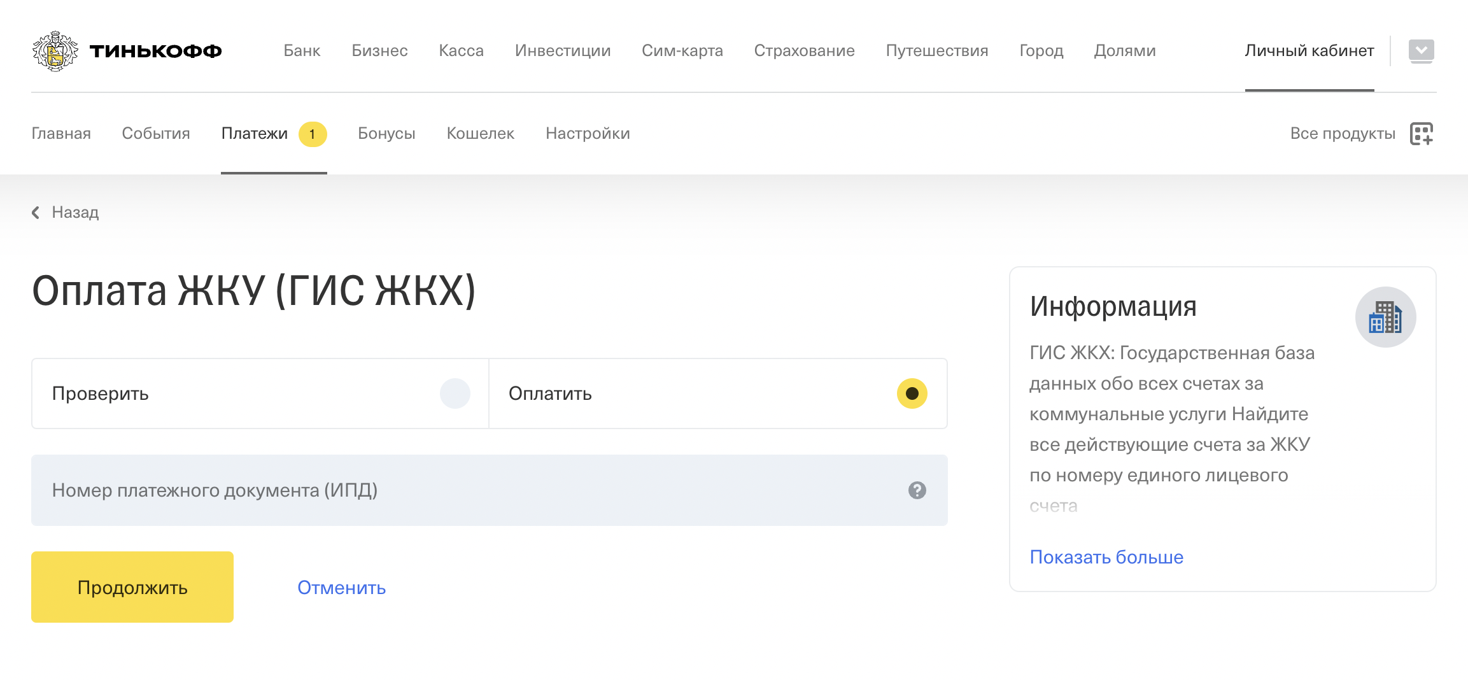This screenshot has height=680, width=1468.
Task: Click the building information icon
Action: pos(1385,317)
